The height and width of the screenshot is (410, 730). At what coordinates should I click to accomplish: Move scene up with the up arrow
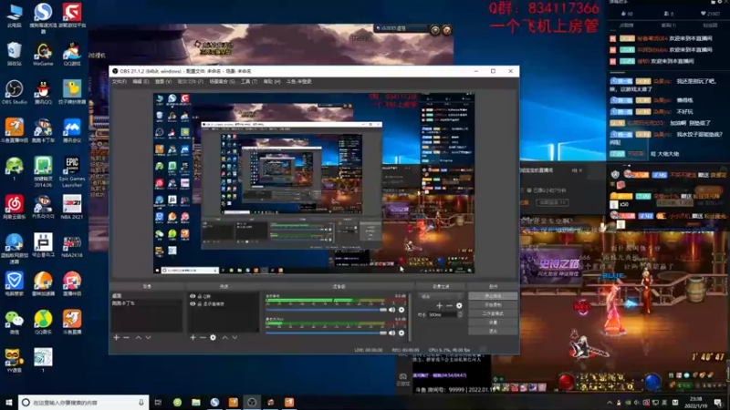[139, 337]
